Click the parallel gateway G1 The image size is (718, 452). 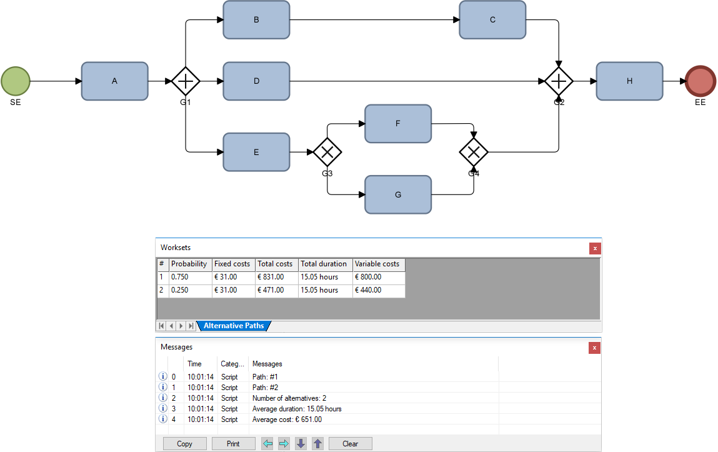186,81
